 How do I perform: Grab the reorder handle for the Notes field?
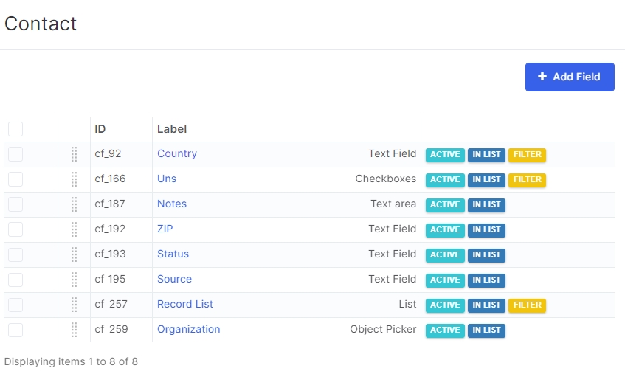74,204
